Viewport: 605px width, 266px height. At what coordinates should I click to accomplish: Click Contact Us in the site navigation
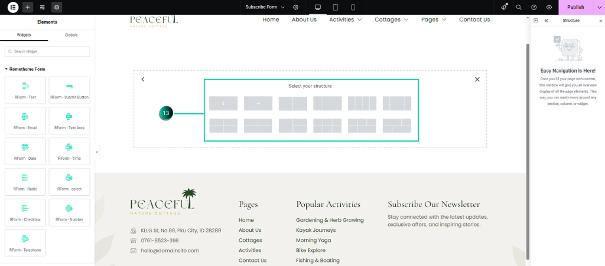pyautogui.click(x=474, y=19)
